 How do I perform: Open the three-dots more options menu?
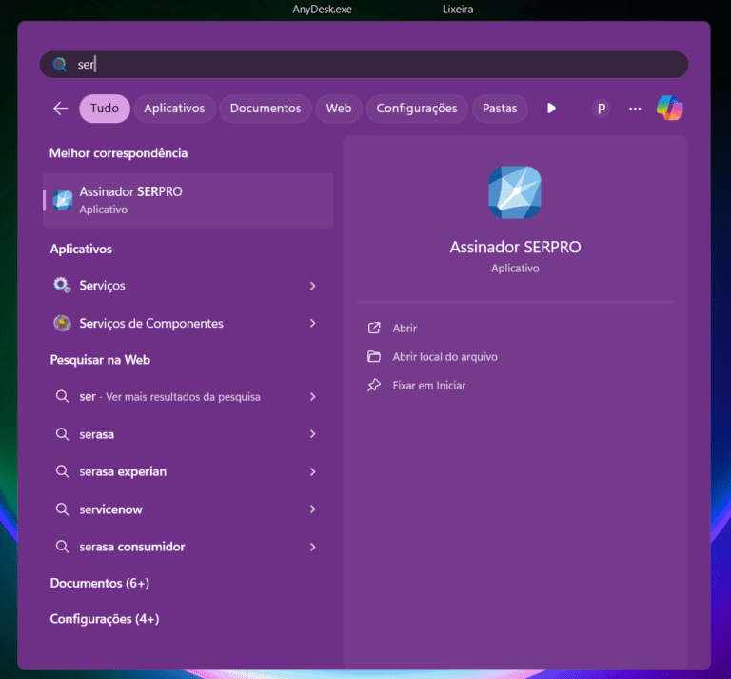tap(635, 109)
